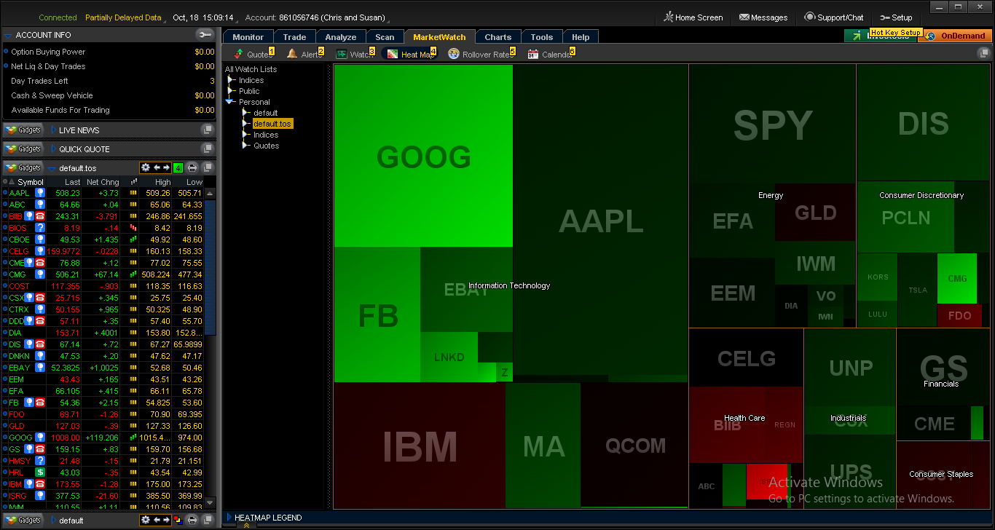Select the Heat Map sub-tab
995x530 pixels.
tap(410, 54)
